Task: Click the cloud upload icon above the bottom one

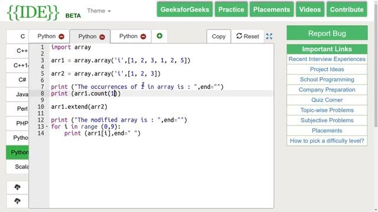Action: tap(17, 187)
